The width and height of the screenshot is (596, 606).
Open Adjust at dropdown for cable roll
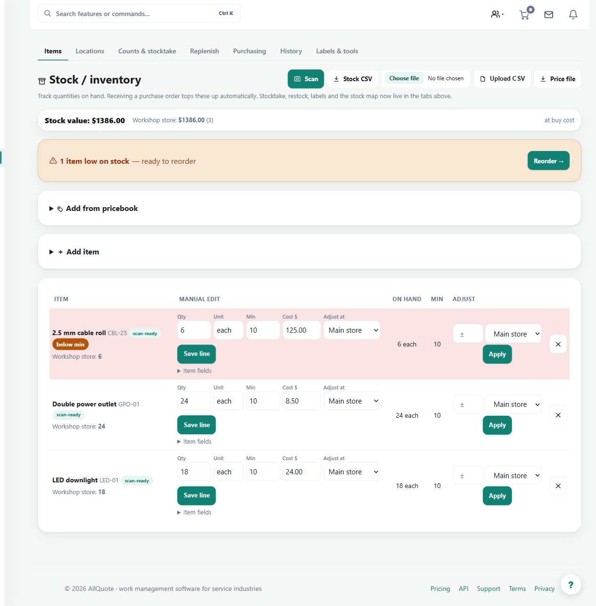click(x=352, y=330)
